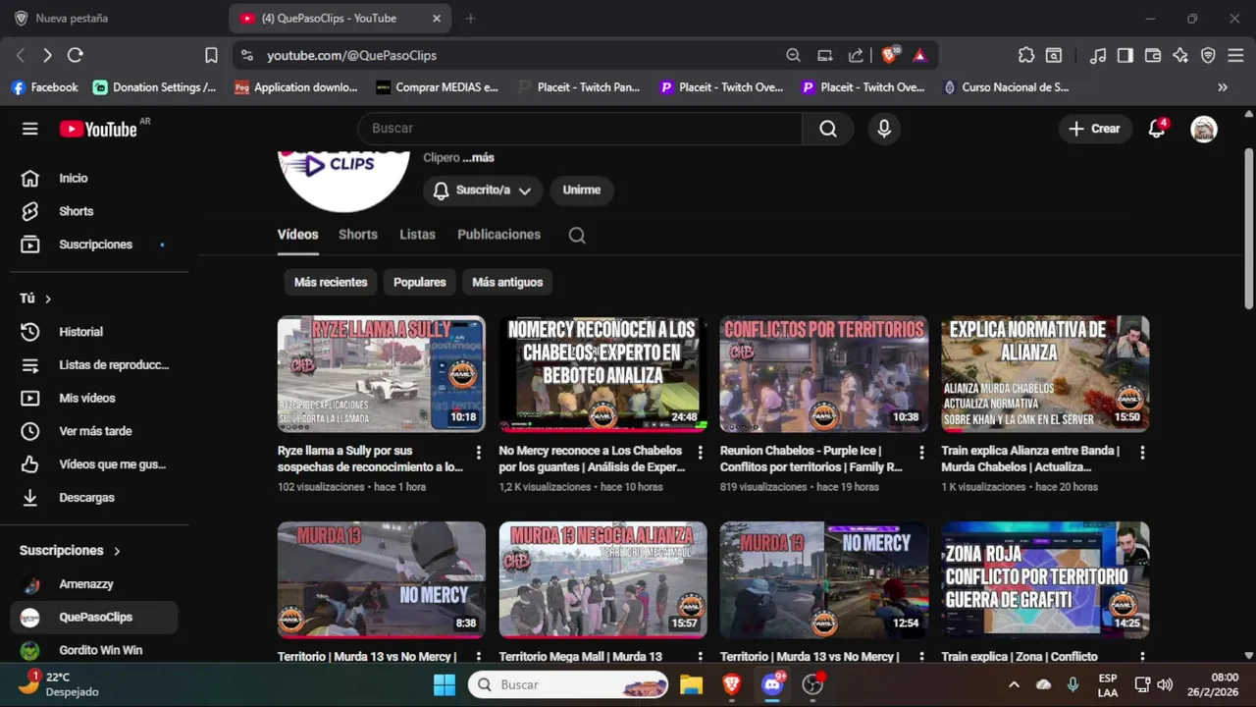Open Discord from the taskbar
Image resolution: width=1256 pixels, height=707 pixels.
click(x=773, y=684)
